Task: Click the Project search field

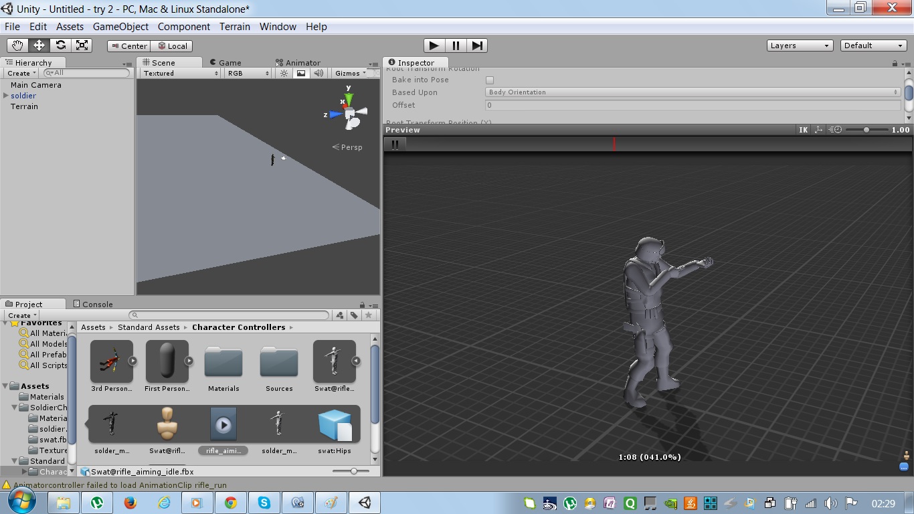Action: pos(229,315)
